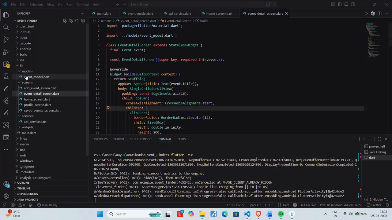Collapse the lib folder
The image size is (392, 220).
point(21,65)
